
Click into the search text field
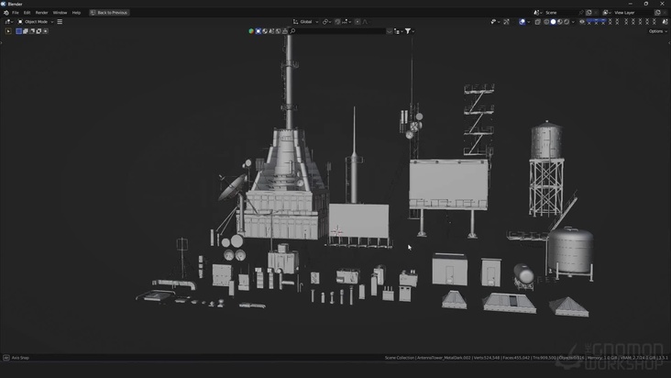pos(337,31)
